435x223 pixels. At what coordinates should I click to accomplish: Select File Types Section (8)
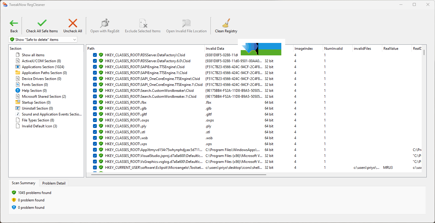(38, 120)
